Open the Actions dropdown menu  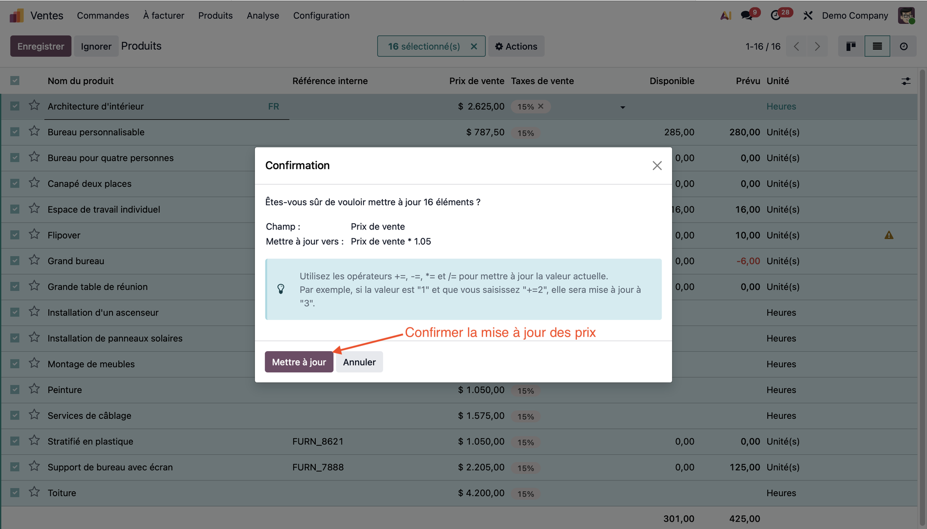(516, 46)
